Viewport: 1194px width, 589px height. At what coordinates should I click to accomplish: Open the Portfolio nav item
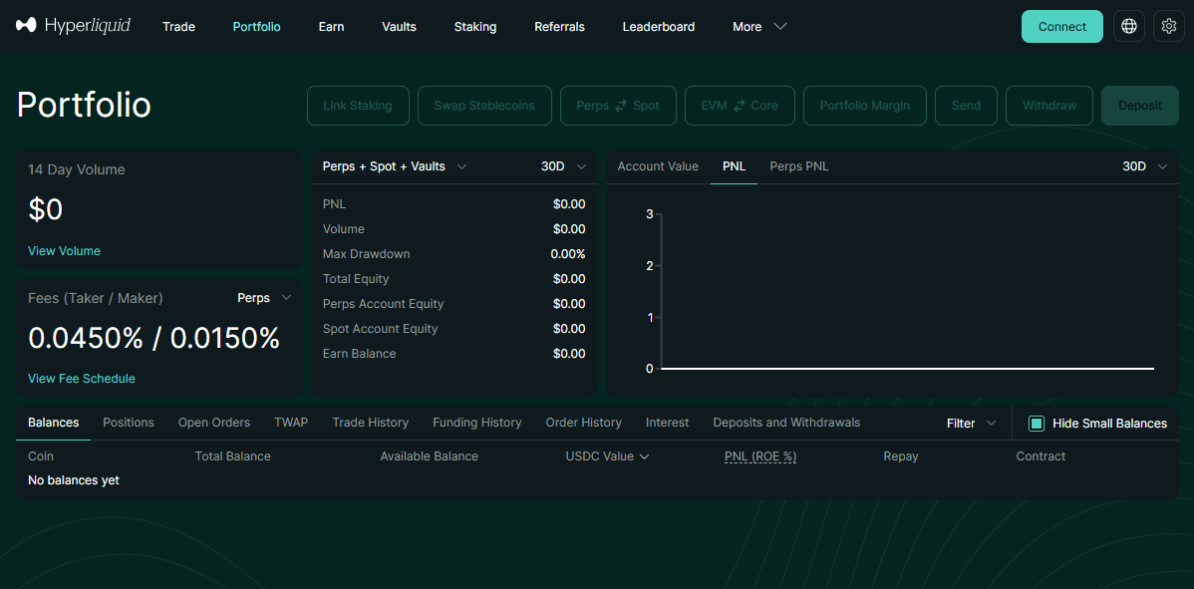click(256, 27)
